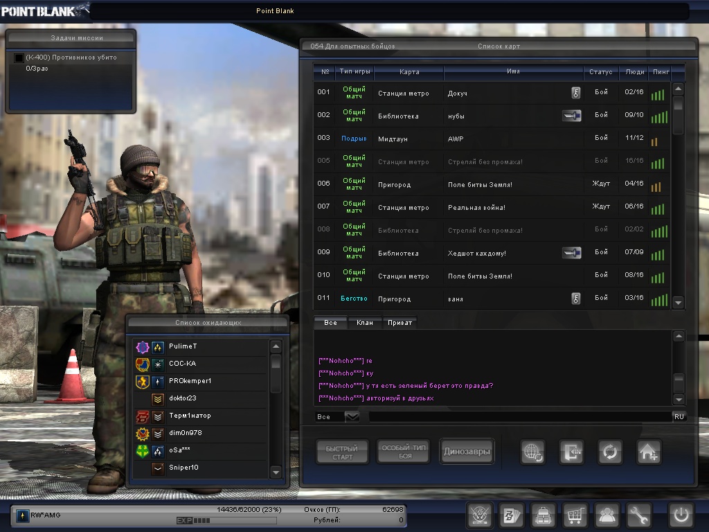
Task: Open the server change globe icon
Action: pyautogui.click(x=533, y=452)
